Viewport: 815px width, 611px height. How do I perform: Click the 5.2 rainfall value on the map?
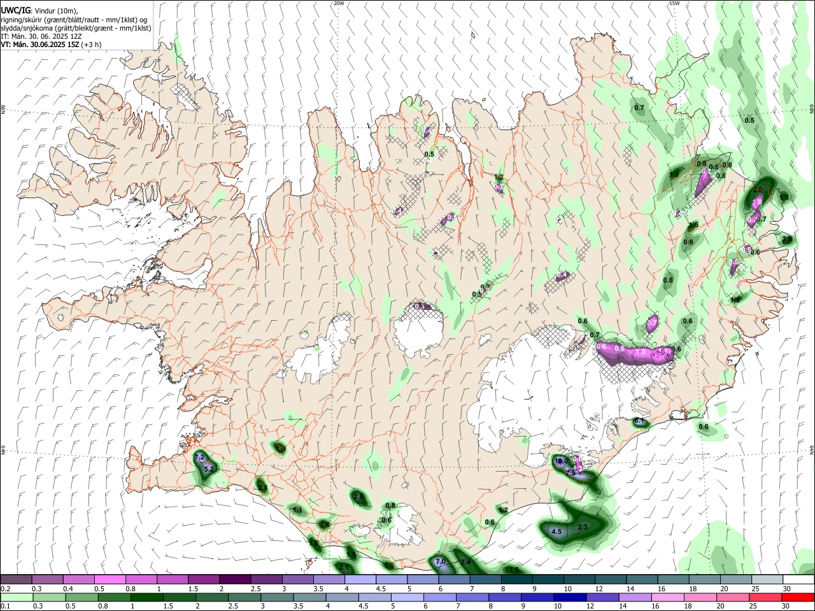(209, 469)
